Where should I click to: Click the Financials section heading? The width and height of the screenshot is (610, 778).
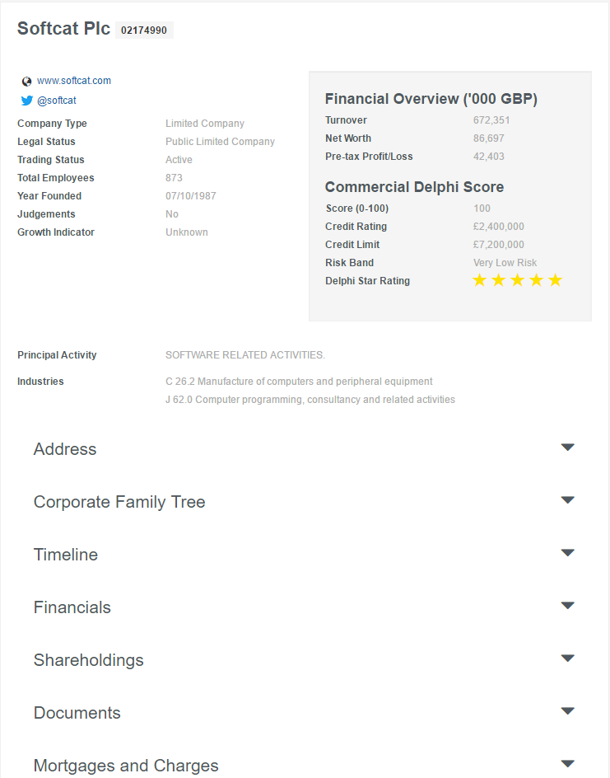pyautogui.click(x=72, y=607)
